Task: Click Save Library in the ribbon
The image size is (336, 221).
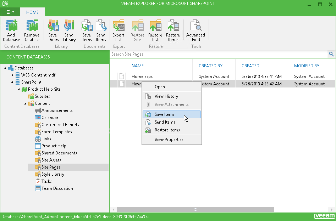Action: click(x=53, y=30)
